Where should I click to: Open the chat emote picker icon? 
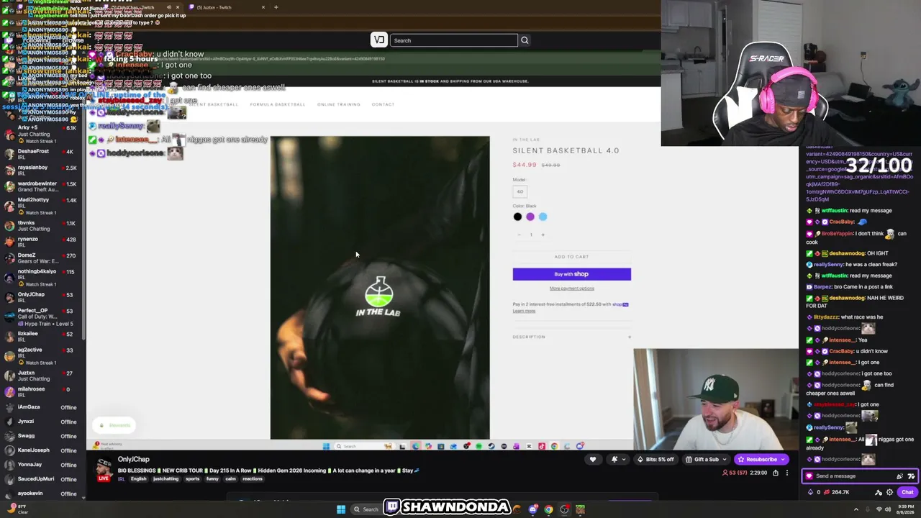tap(911, 476)
